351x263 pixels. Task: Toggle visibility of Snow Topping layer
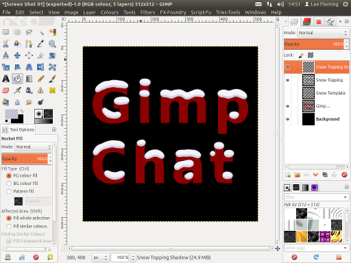point(288,80)
